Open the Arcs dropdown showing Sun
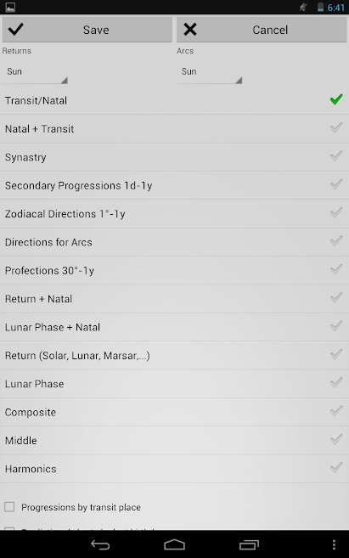The height and width of the screenshot is (558, 349). pyautogui.click(x=210, y=72)
